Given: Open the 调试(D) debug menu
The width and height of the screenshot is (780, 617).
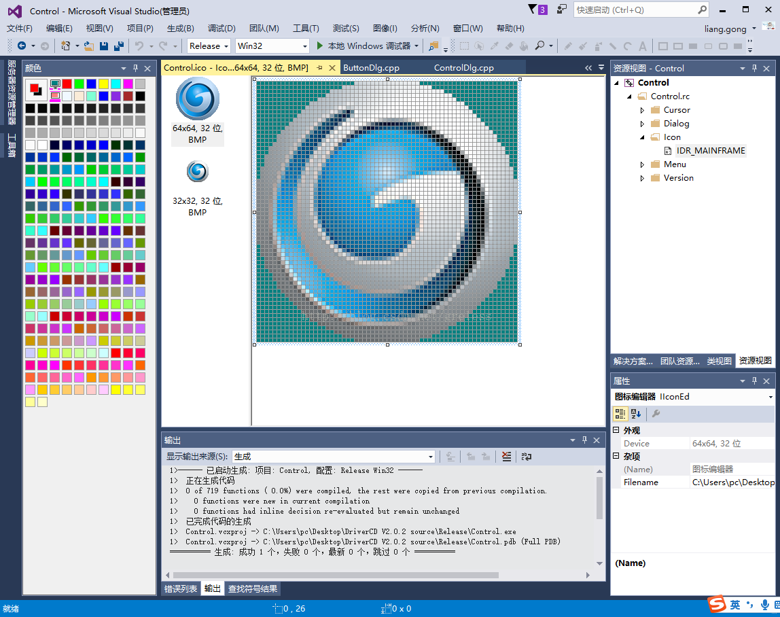Looking at the screenshot, I should point(221,29).
